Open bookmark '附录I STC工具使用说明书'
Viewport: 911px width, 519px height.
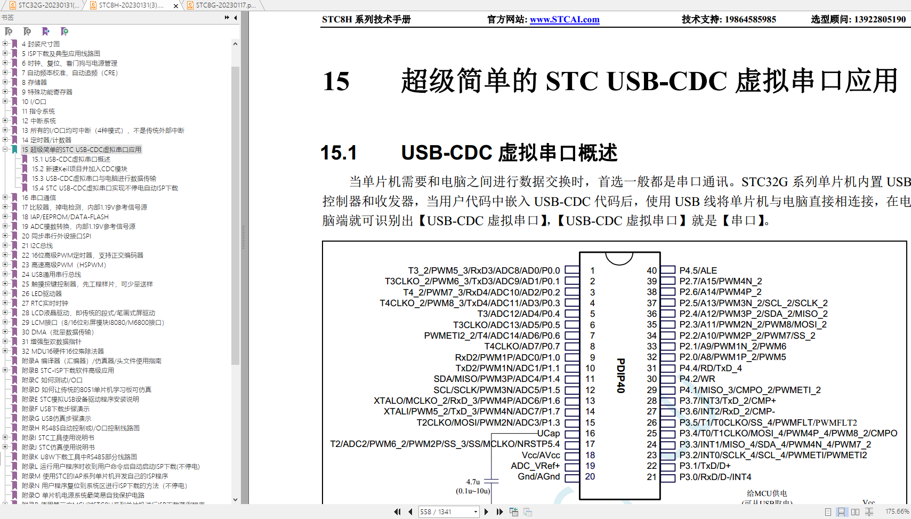pyautogui.click(x=58, y=437)
